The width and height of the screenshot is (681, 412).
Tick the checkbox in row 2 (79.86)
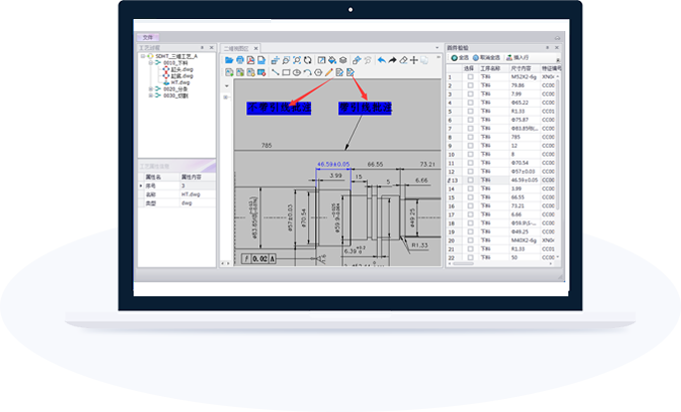[x=471, y=85]
